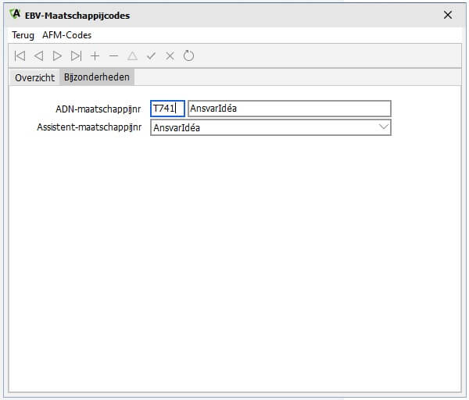The width and height of the screenshot is (469, 400).
Task: Cancel the edit with X toolbar icon
Action: tap(170, 56)
